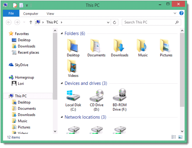Open the Help question mark icon

coord(181,13)
